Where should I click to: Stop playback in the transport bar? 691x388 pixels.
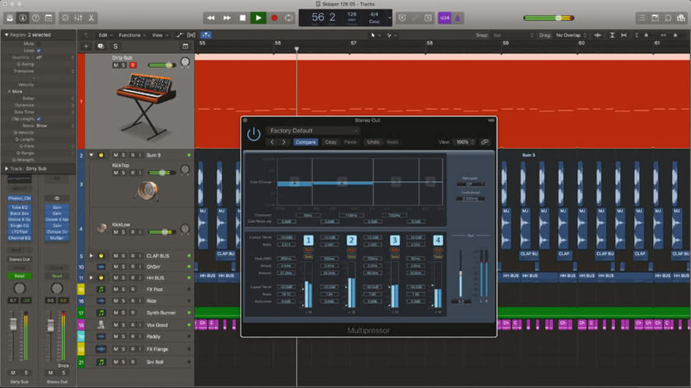pyautogui.click(x=242, y=18)
